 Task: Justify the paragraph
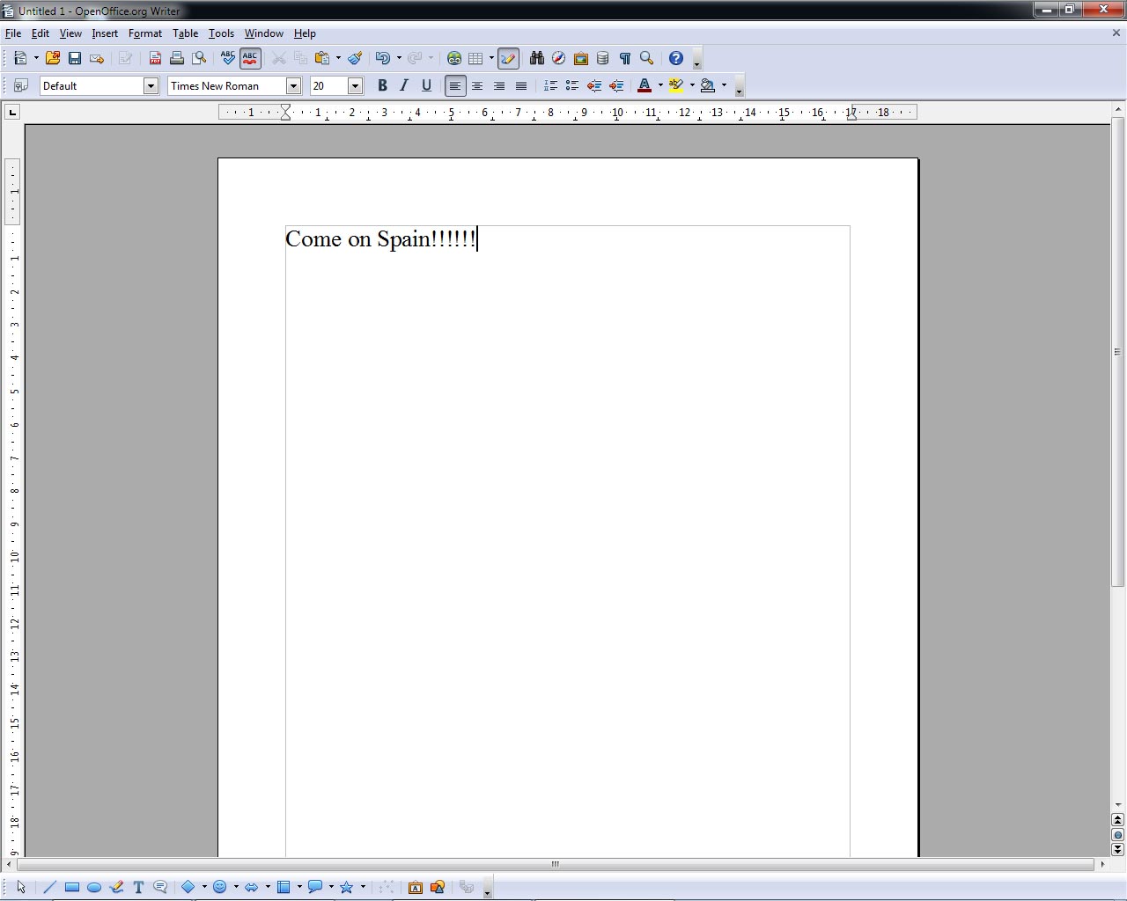[x=521, y=85]
